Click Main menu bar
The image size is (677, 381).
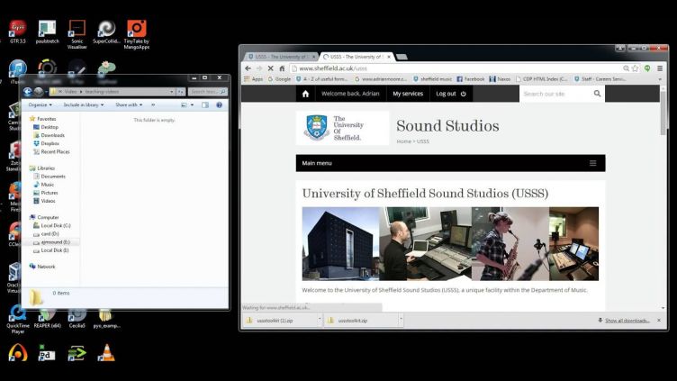coord(450,163)
